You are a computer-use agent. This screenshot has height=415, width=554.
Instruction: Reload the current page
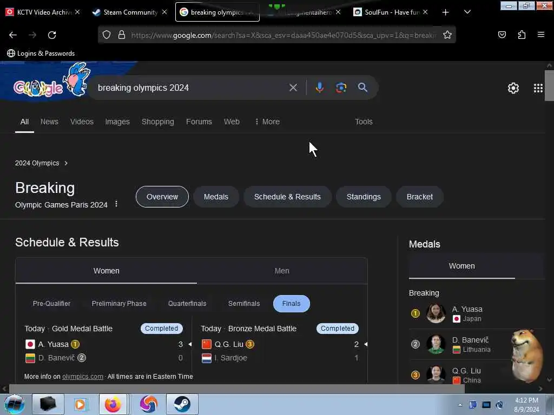pyautogui.click(x=52, y=35)
